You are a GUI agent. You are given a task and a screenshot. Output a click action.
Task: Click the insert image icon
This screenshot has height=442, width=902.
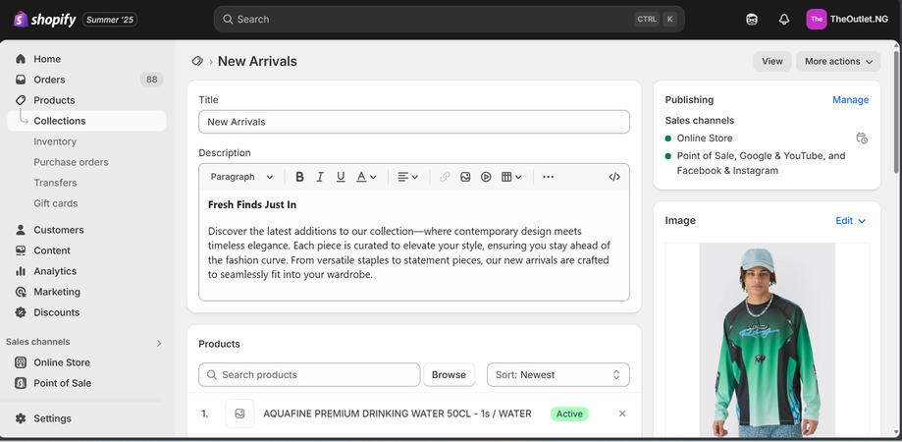pyautogui.click(x=465, y=177)
